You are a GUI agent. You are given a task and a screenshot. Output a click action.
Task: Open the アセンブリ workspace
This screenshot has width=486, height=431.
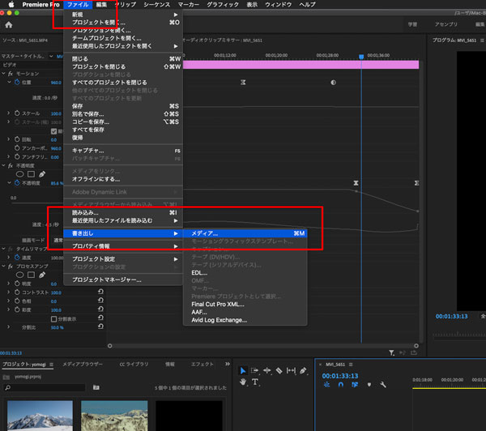[446, 24]
